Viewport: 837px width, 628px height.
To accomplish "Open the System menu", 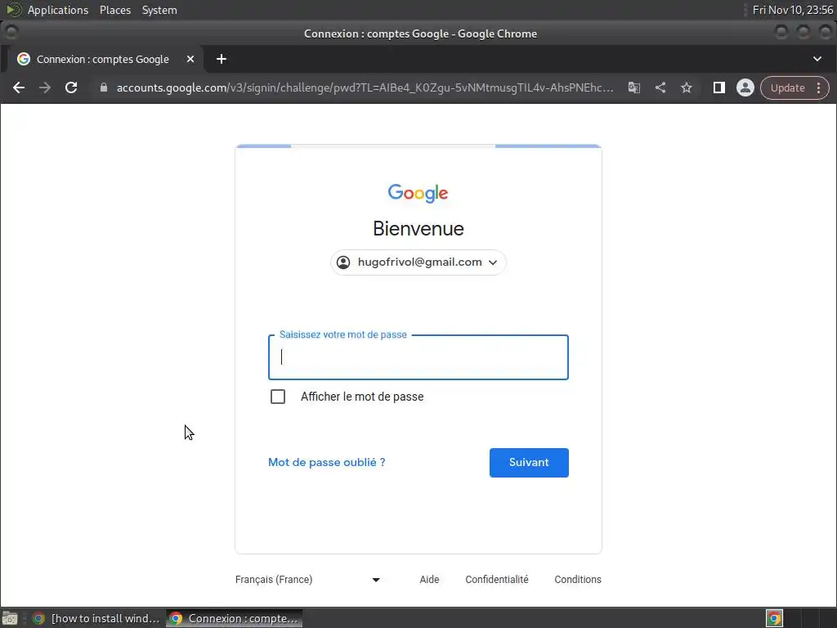I will coord(159,10).
